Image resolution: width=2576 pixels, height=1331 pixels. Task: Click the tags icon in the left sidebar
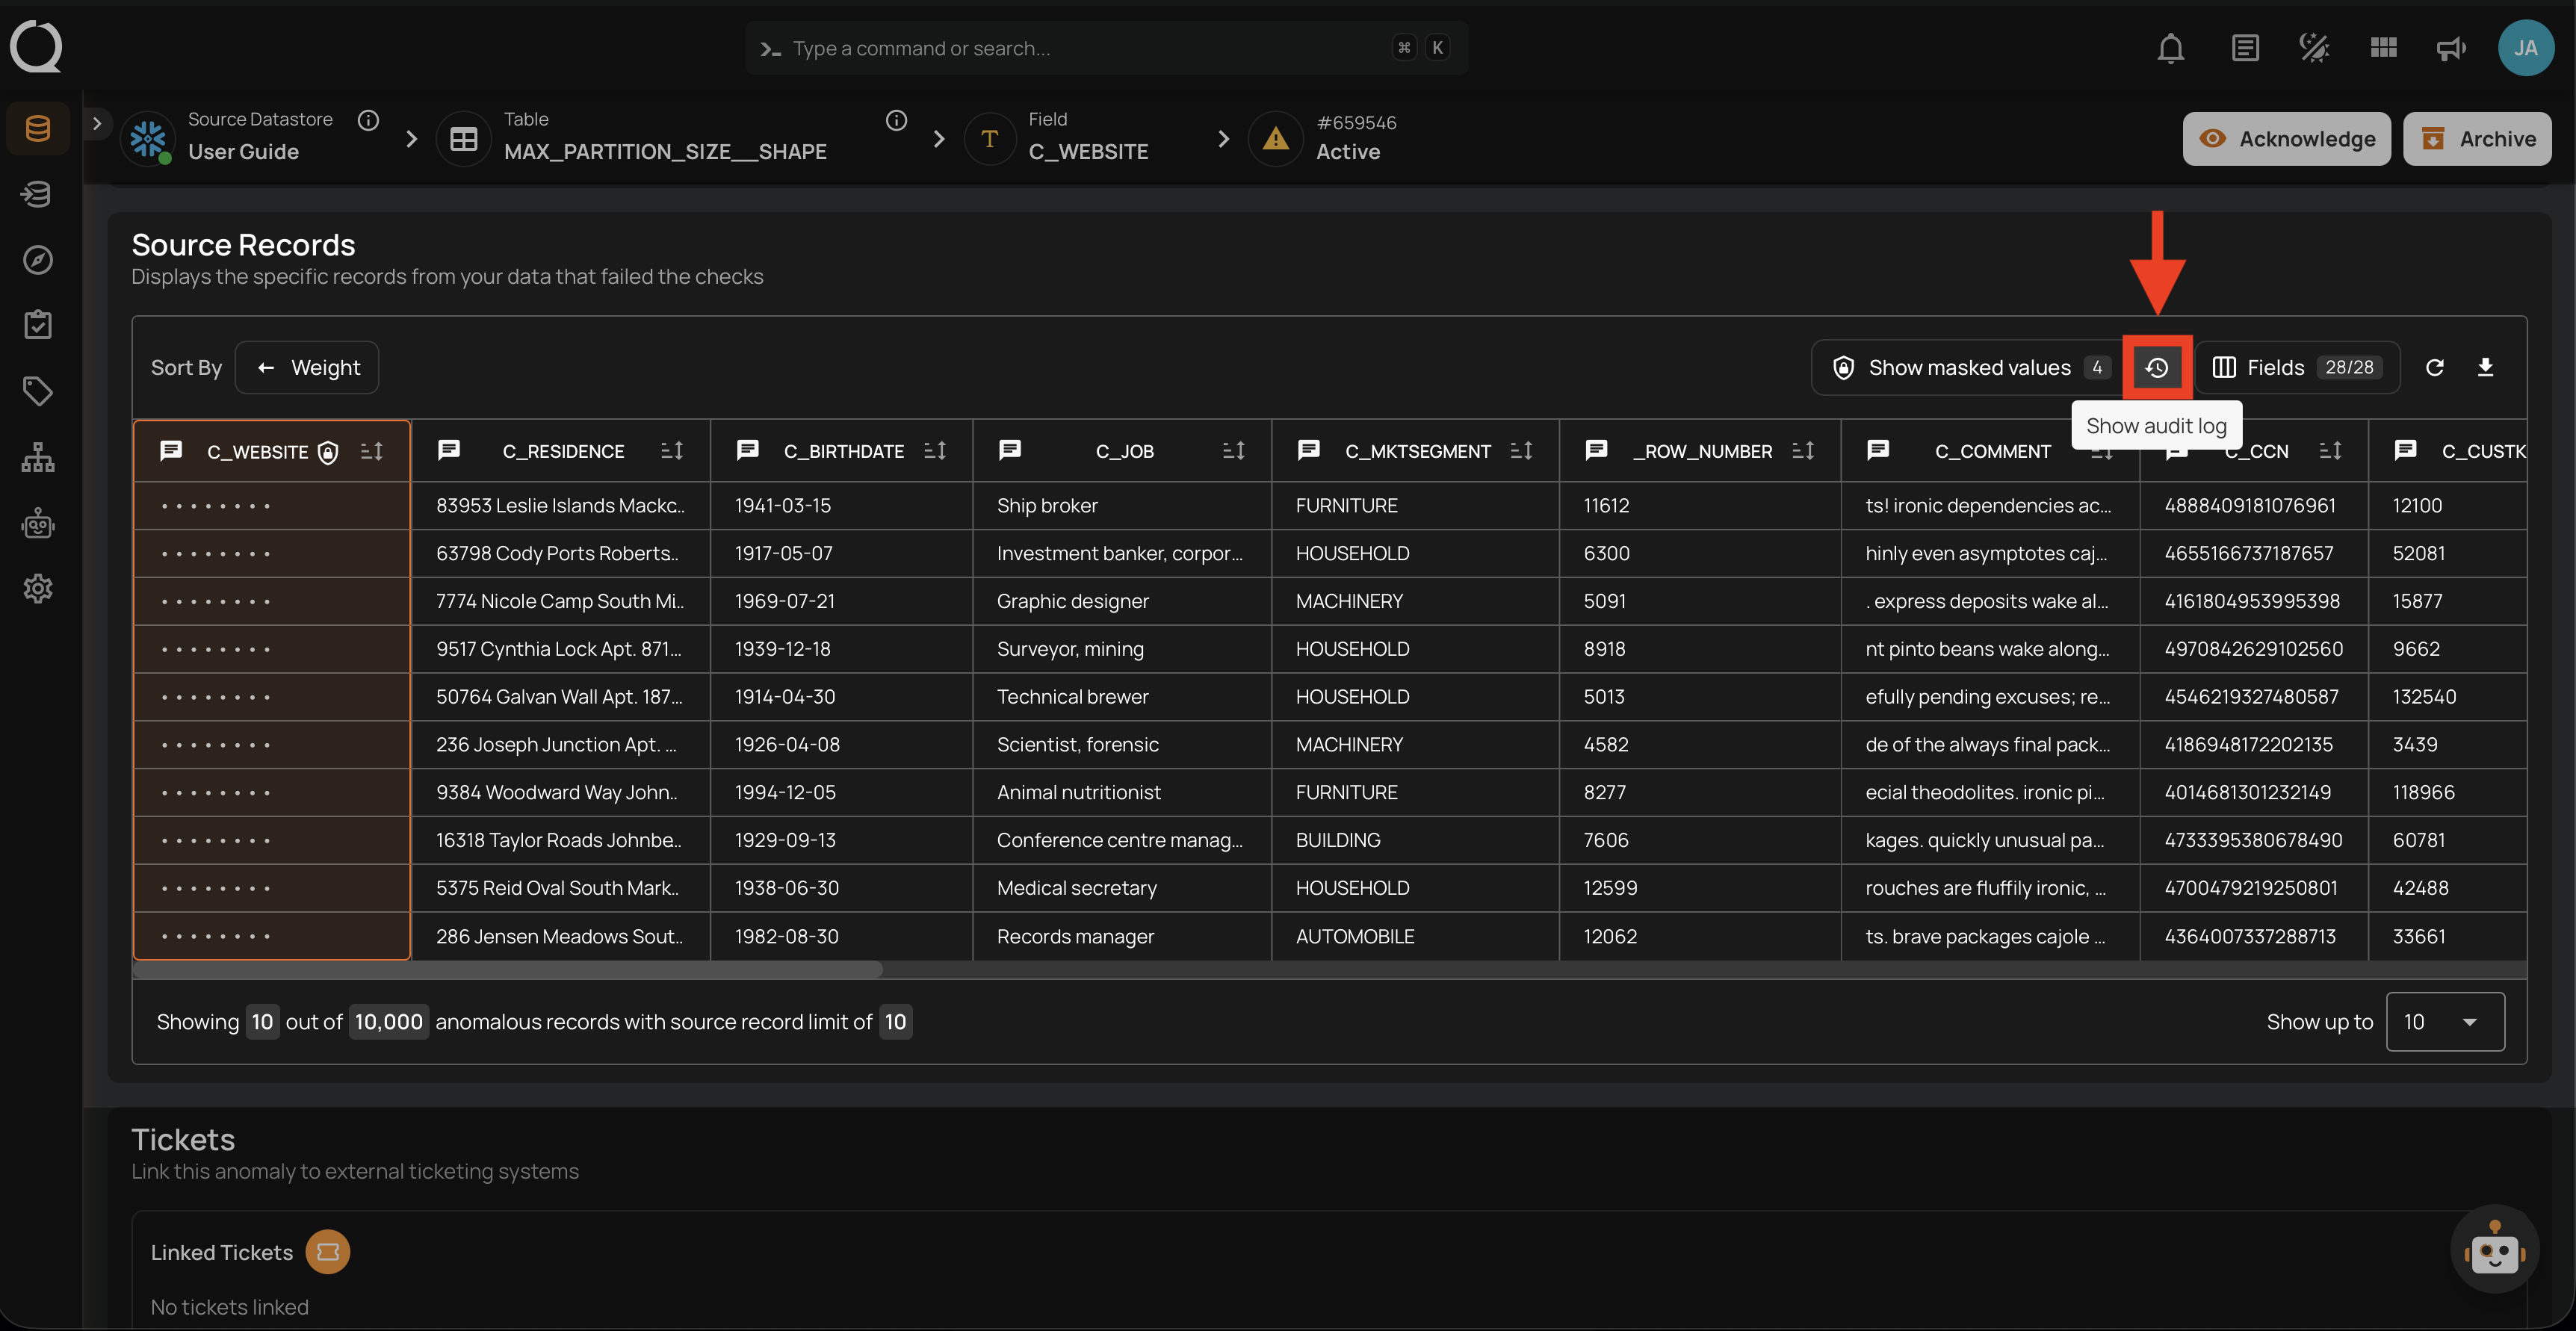click(37, 391)
